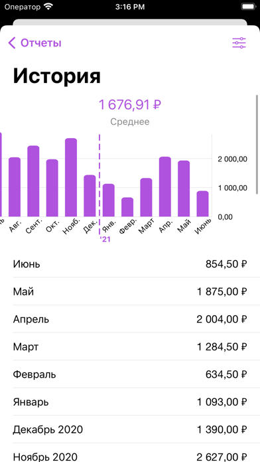The image size is (260, 462).
Task: Tap the История page title
Action: point(57,76)
